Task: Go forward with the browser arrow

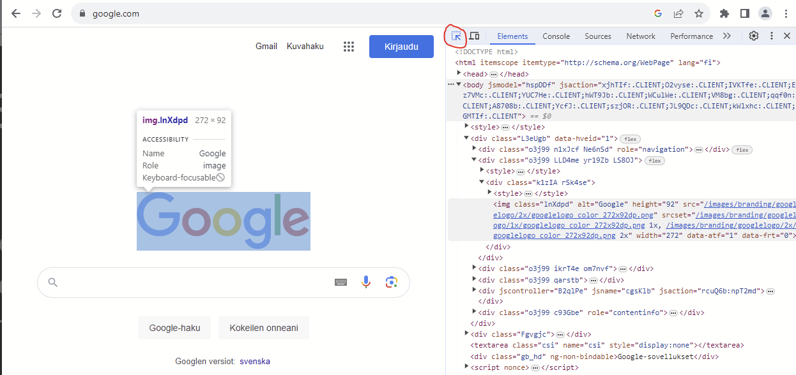Action: (36, 13)
